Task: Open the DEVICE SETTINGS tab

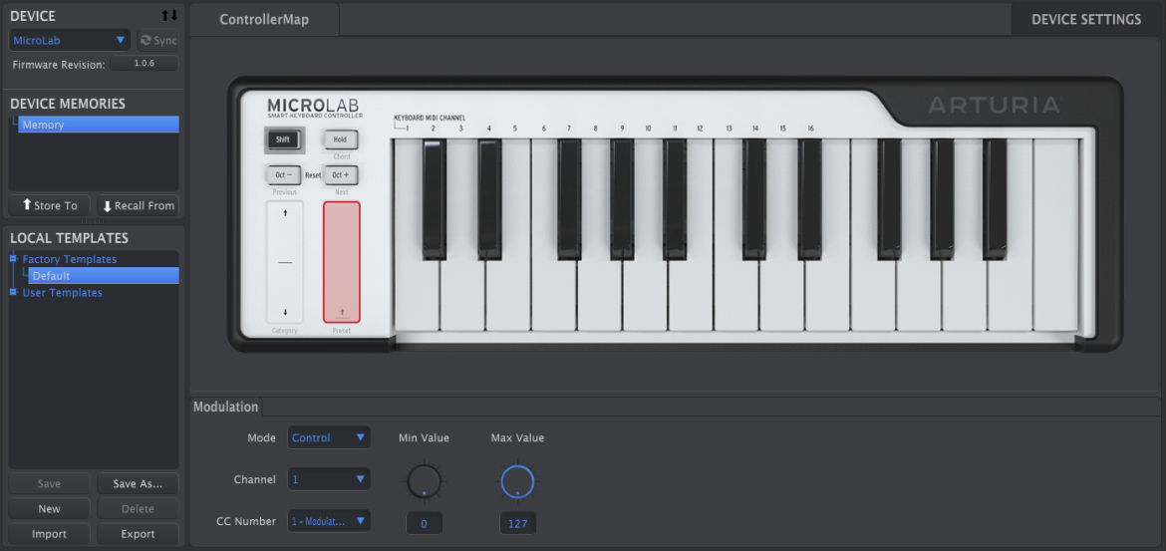Action: [x=1085, y=19]
